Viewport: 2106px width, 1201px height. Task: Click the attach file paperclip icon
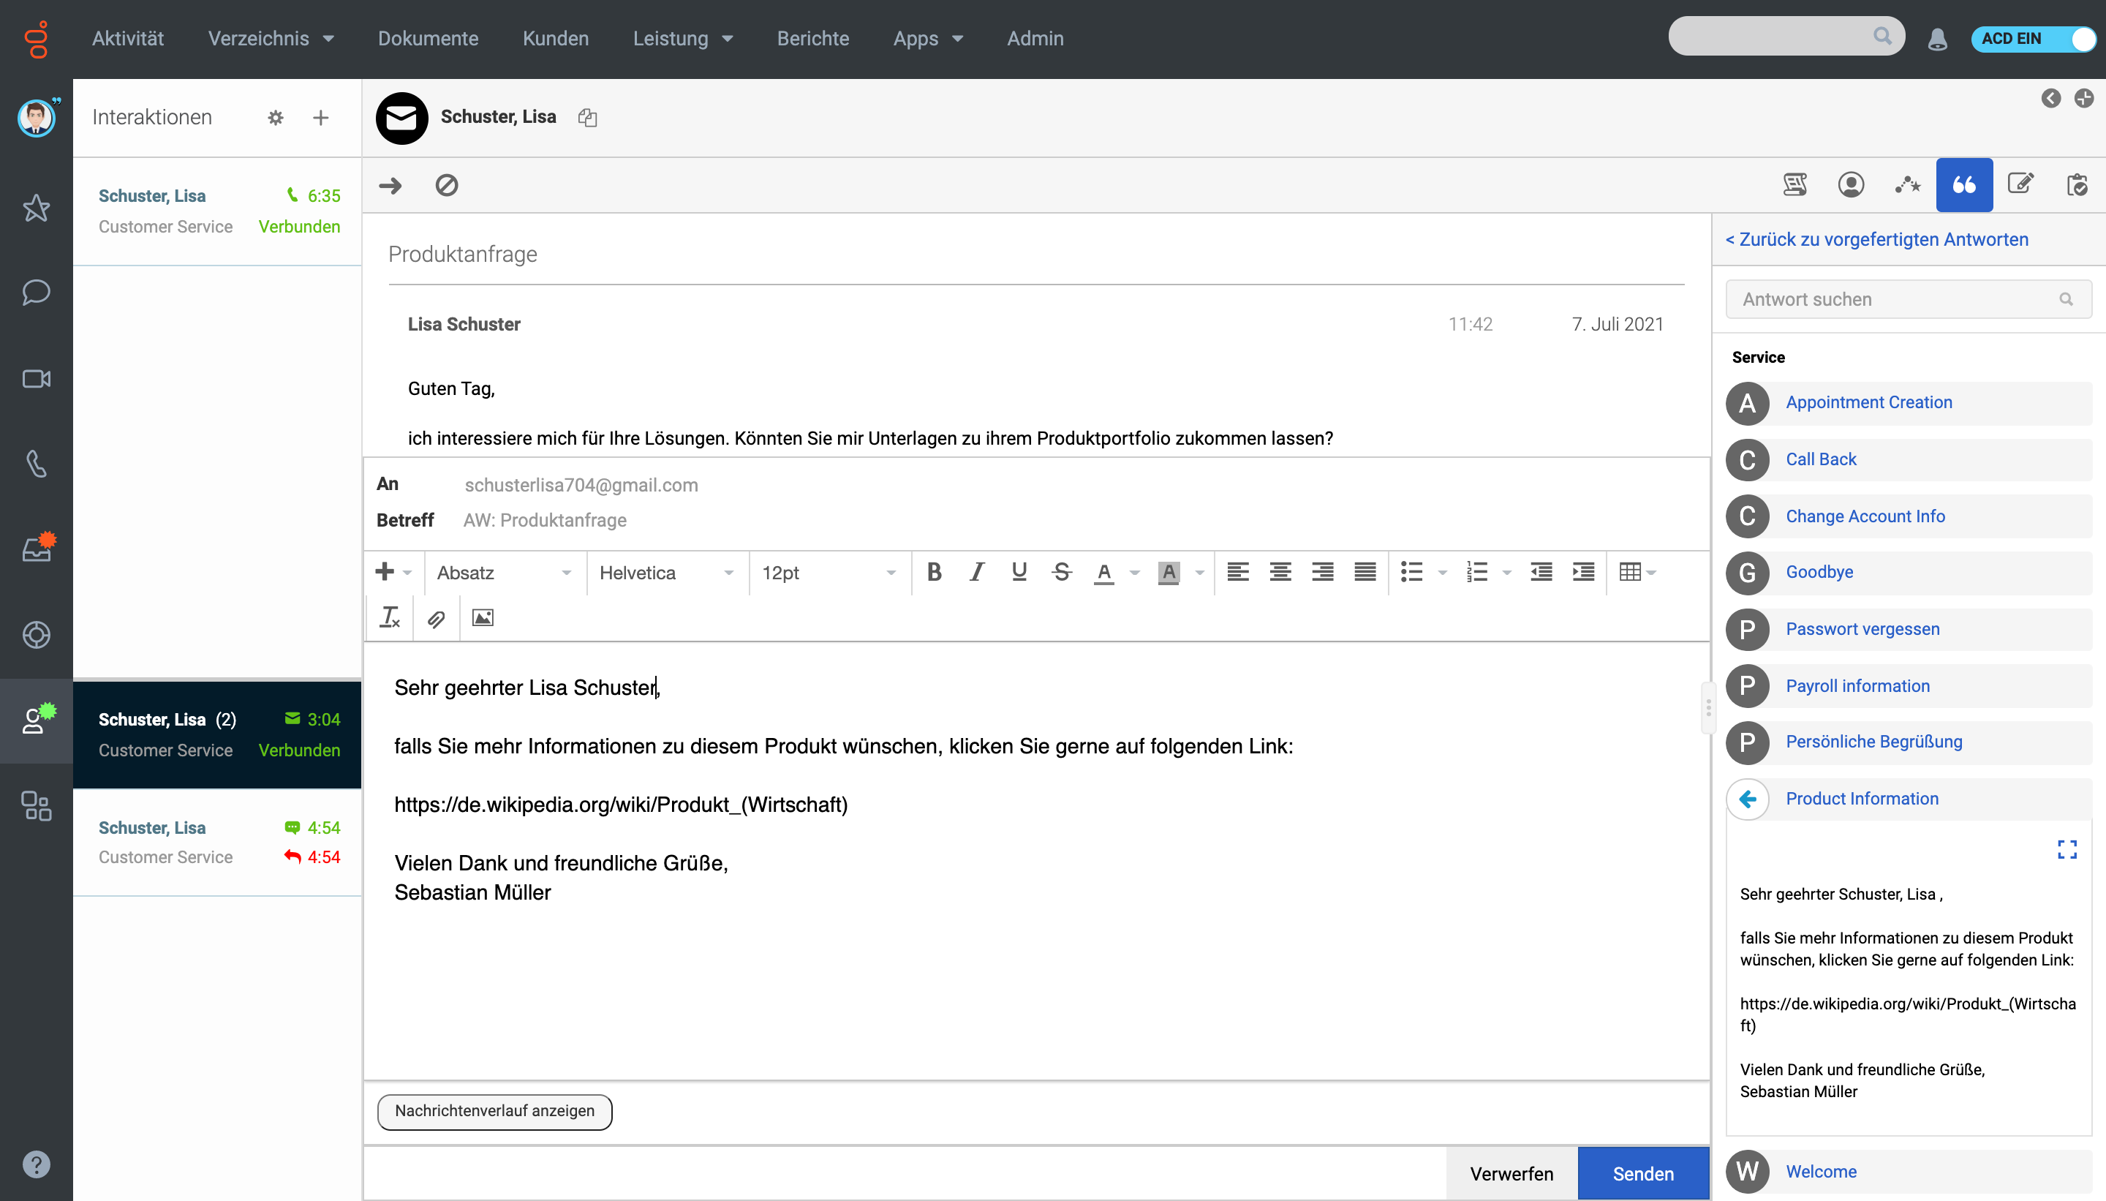point(437,618)
